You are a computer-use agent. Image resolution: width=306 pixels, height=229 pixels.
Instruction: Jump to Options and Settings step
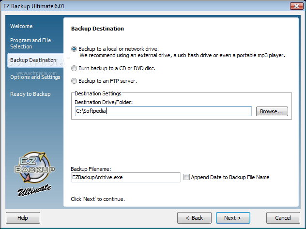point(35,77)
